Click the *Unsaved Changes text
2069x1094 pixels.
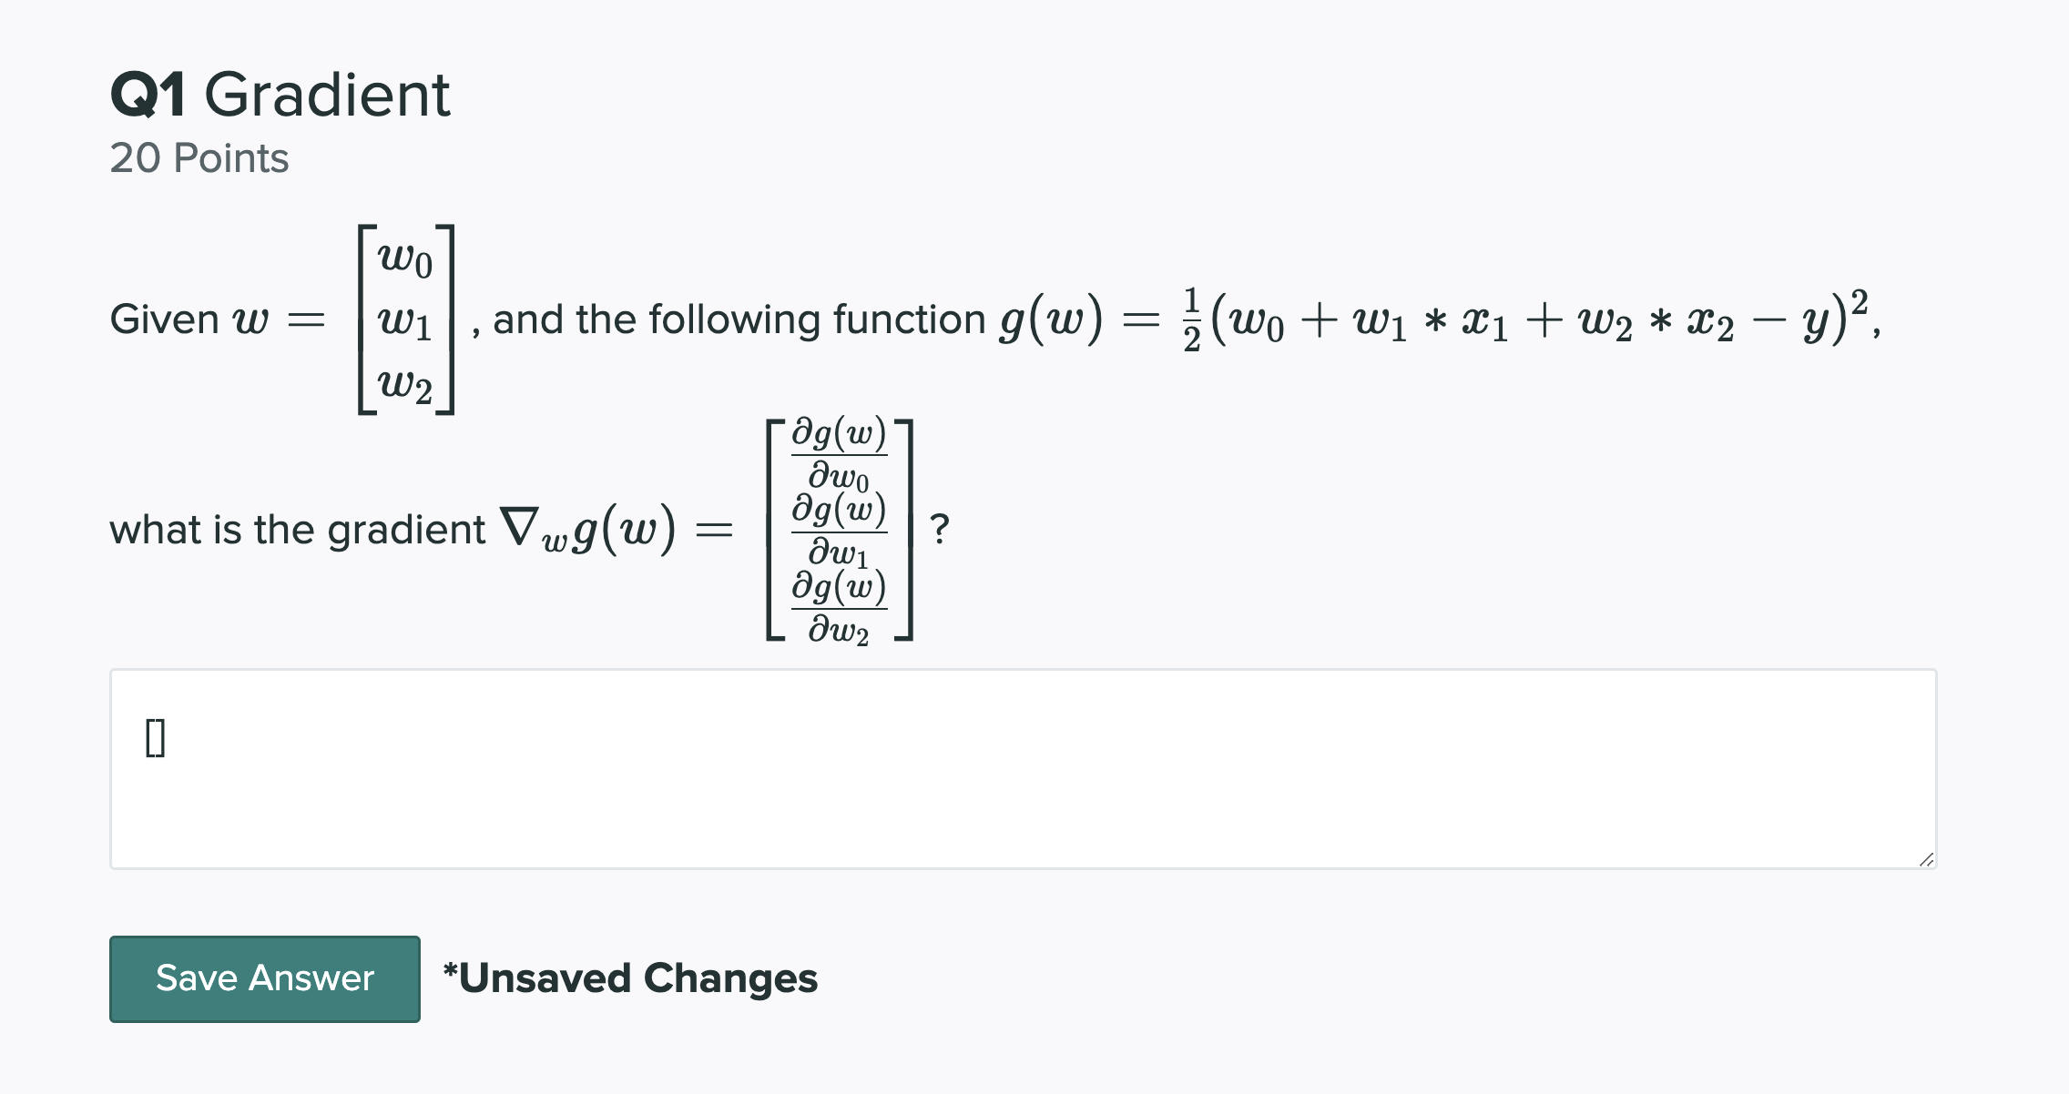click(630, 978)
